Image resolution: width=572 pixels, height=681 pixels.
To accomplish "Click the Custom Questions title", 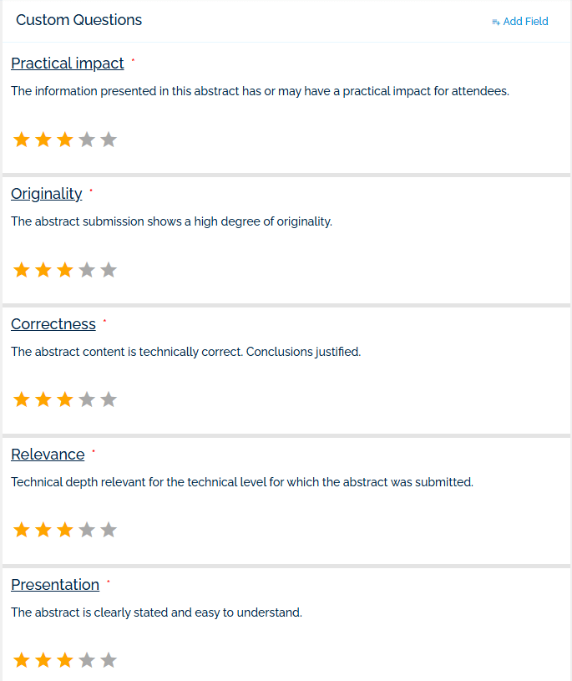I will point(78,19).
